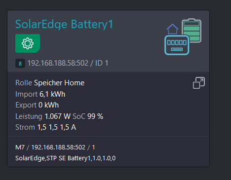This screenshot has height=180, width=231.
Task: Click the address 192.168.188.58:502 / ID 1
Action: [x=68, y=63]
